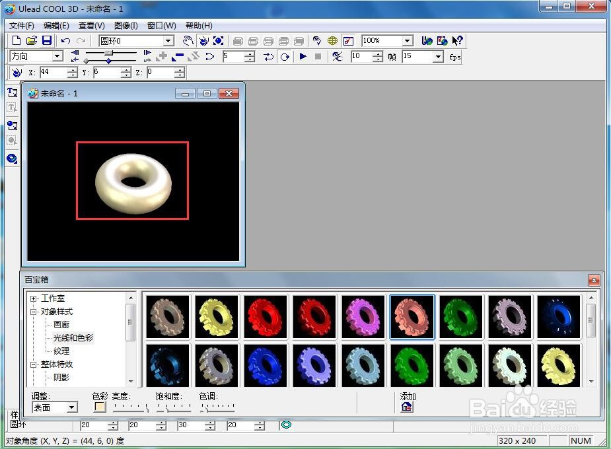Image resolution: width=611 pixels, height=449 pixels.
Task: Open the 窗口(W) menu
Action: point(161,26)
